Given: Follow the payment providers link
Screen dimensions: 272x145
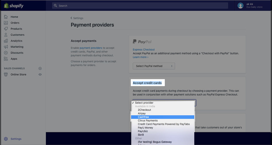Looking at the screenshot, I should pos(91,48).
